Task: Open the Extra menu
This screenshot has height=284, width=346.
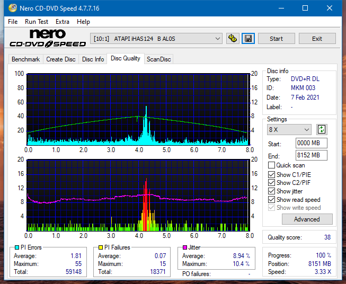Action: coord(63,22)
